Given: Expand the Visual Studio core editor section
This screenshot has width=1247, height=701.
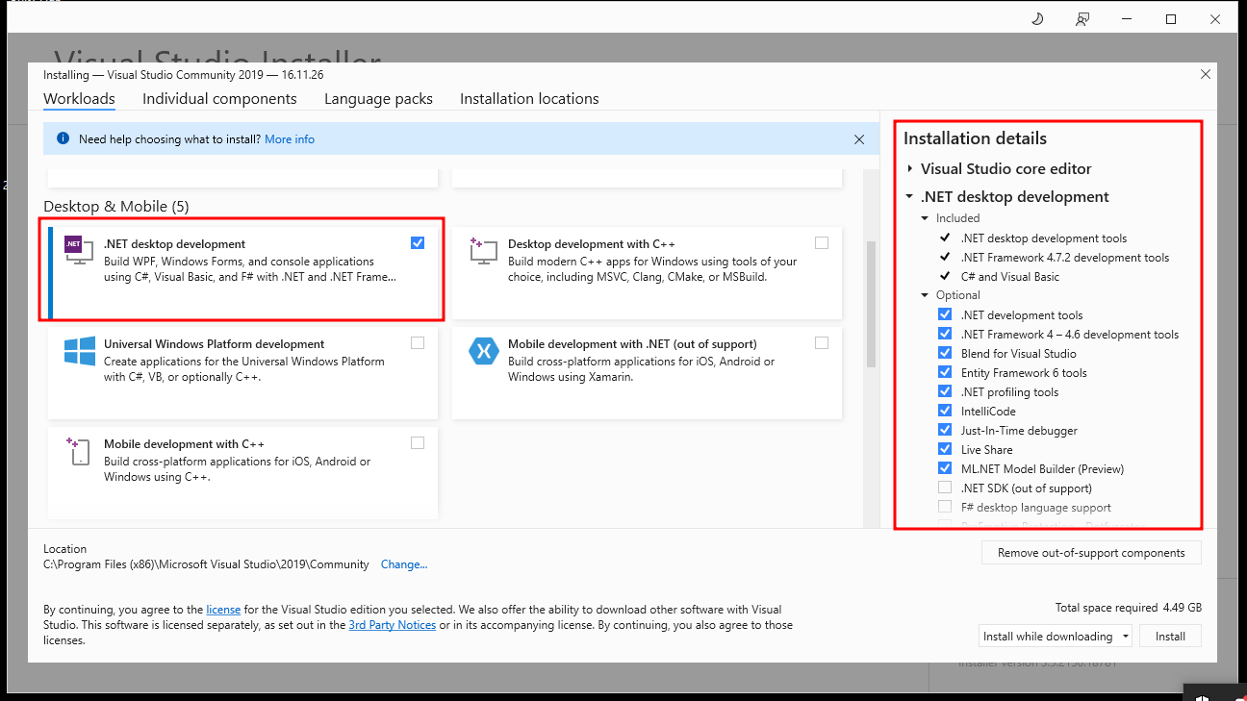Looking at the screenshot, I should point(910,169).
